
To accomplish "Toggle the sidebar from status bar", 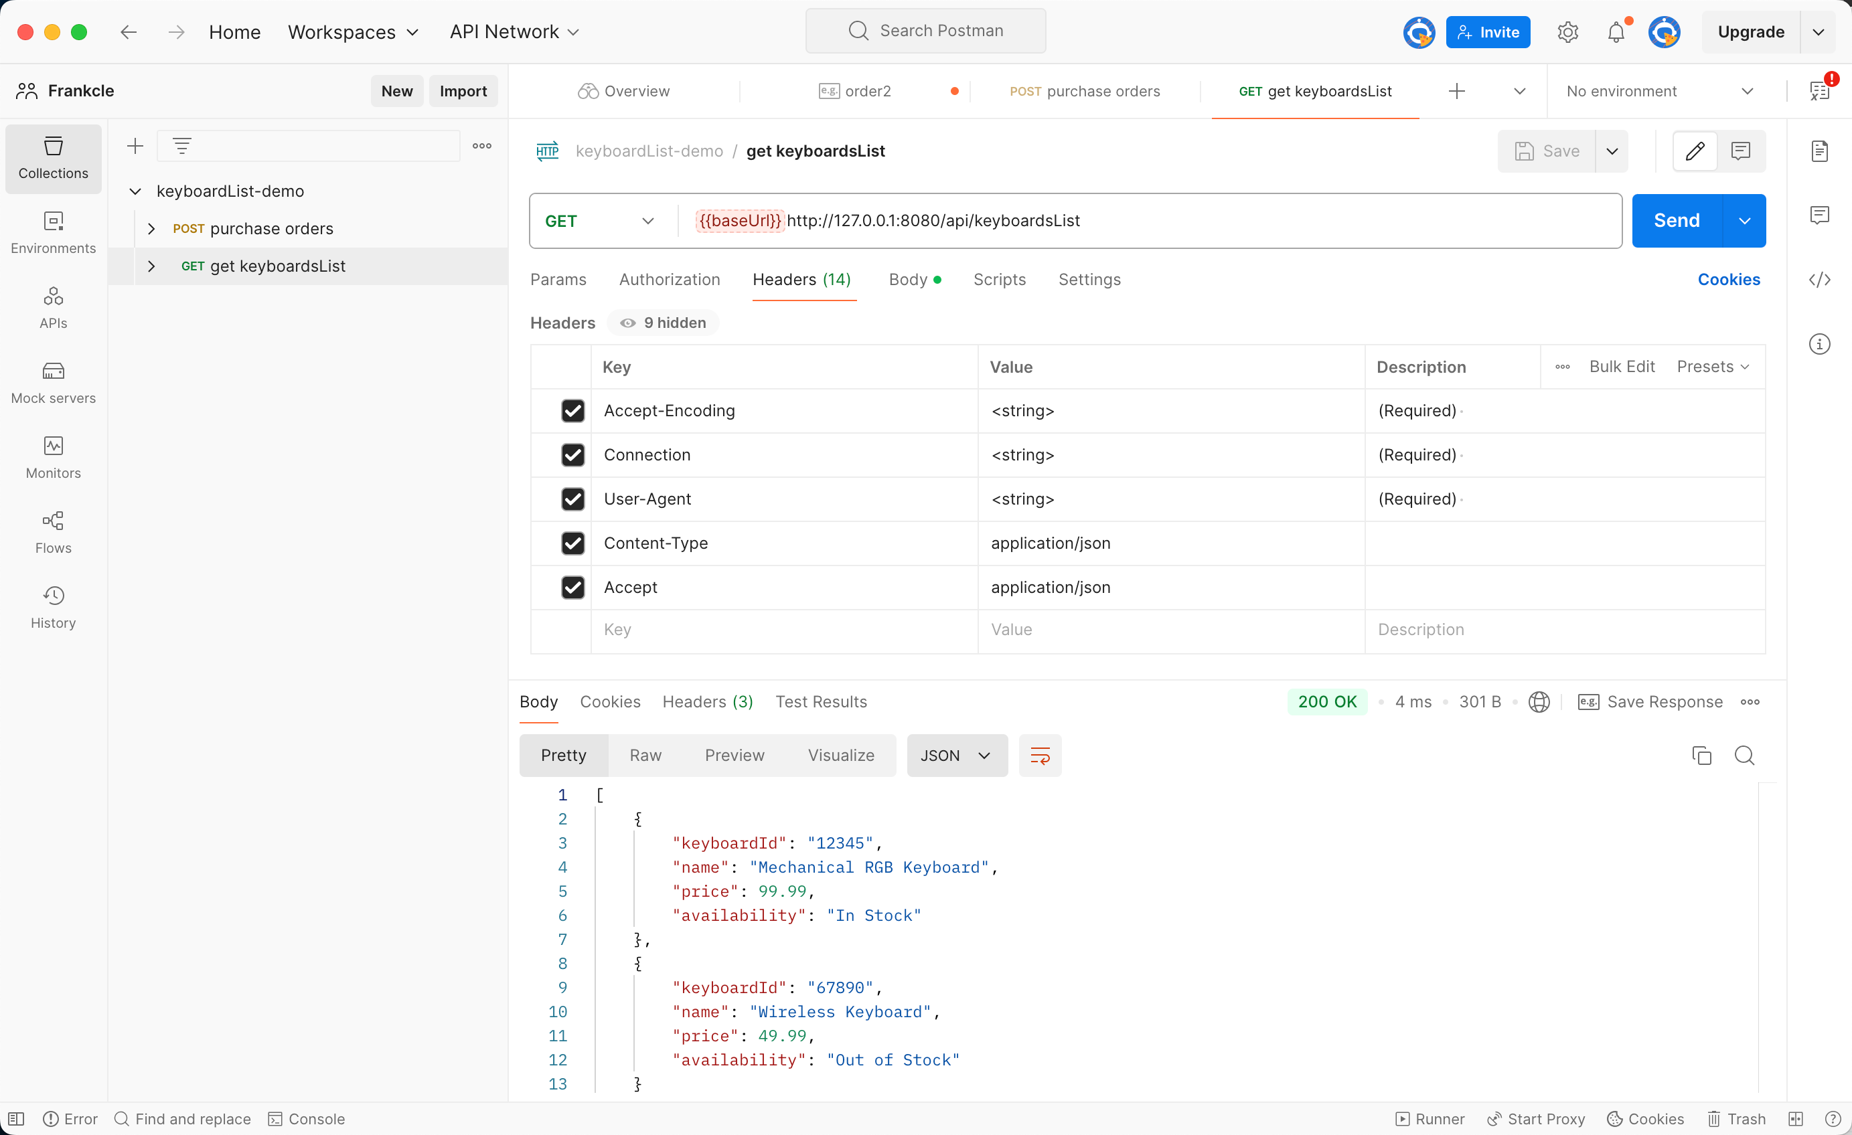I will [17, 1118].
